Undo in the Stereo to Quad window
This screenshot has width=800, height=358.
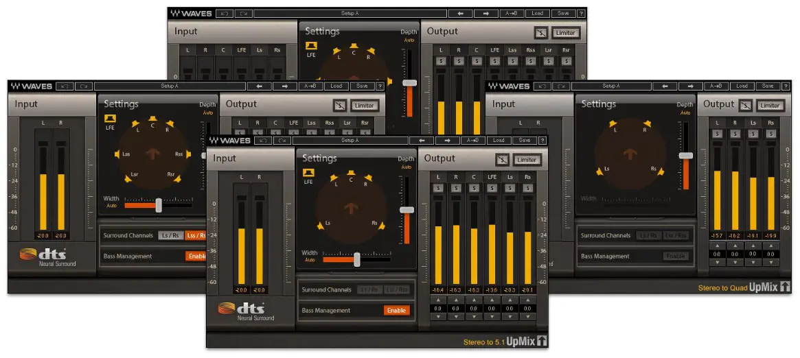click(x=543, y=86)
